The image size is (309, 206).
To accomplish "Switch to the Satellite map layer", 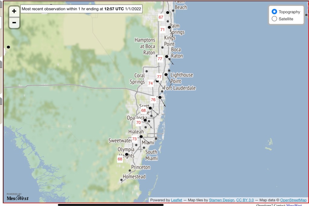I will 274,19.
